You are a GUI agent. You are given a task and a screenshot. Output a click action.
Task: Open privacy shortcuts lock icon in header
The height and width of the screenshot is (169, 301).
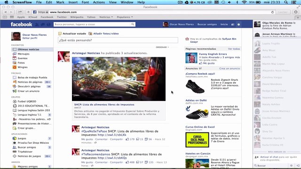click(x=233, y=24)
